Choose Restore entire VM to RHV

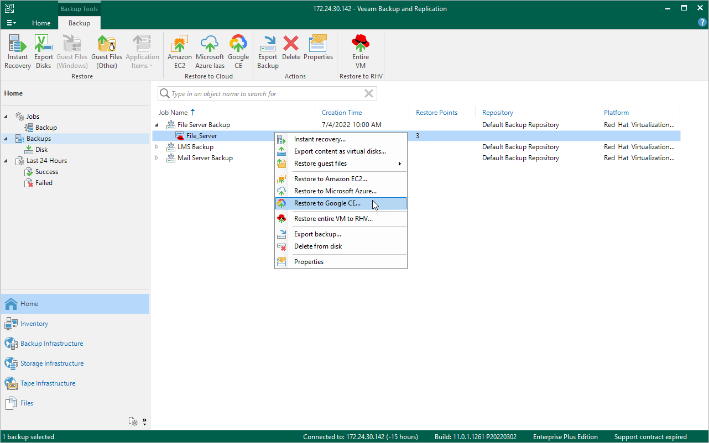coord(341,219)
